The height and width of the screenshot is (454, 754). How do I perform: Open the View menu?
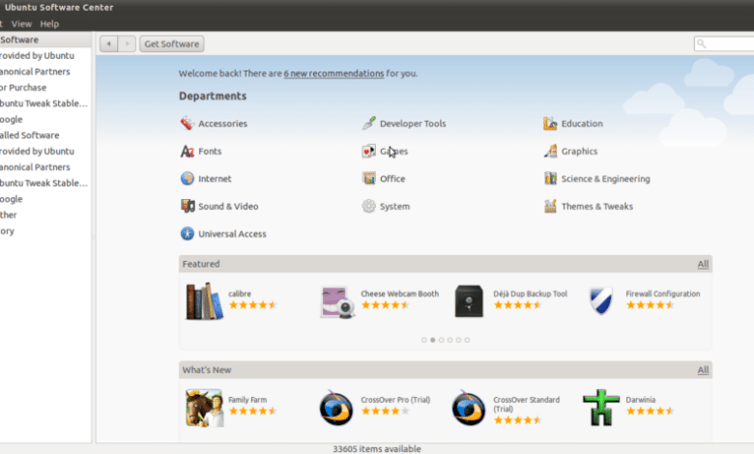tap(21, 24)
